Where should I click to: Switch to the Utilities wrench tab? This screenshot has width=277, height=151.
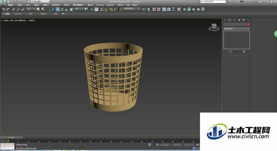point(248,20)
